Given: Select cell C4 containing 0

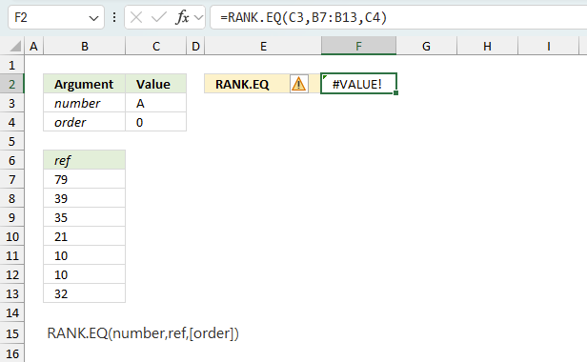Looking at the screenshot, I should pos(155,122).
